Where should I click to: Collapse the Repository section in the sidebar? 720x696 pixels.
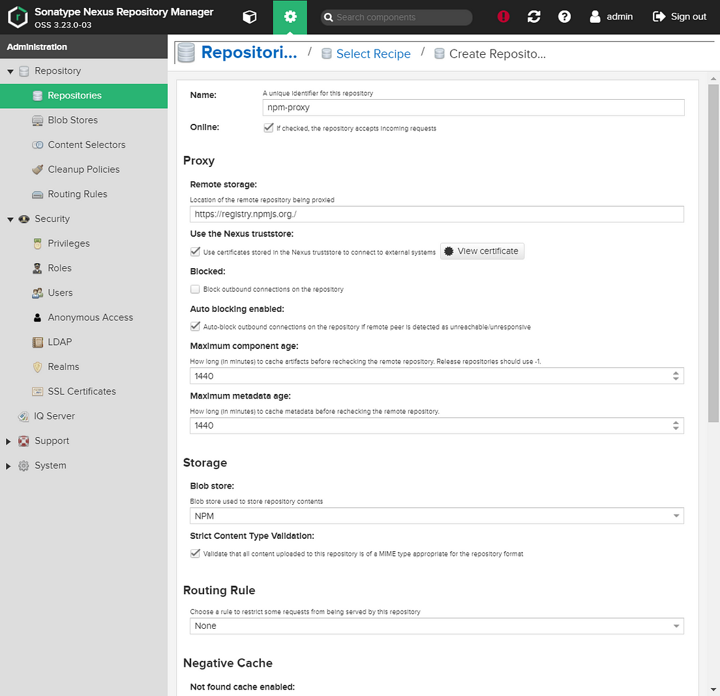tap(10, 70)
